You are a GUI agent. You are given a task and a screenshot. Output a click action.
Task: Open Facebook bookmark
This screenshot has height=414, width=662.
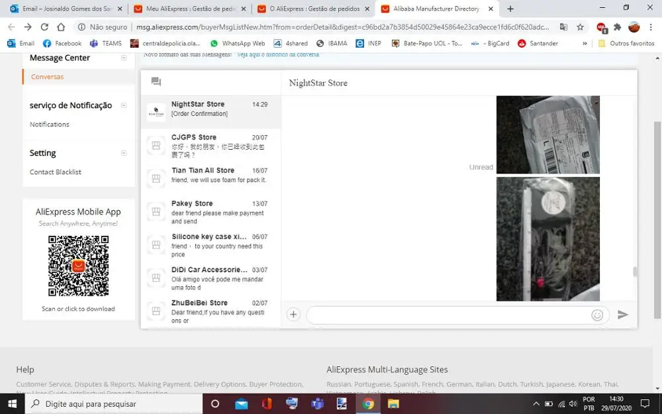tap(62, 43)
